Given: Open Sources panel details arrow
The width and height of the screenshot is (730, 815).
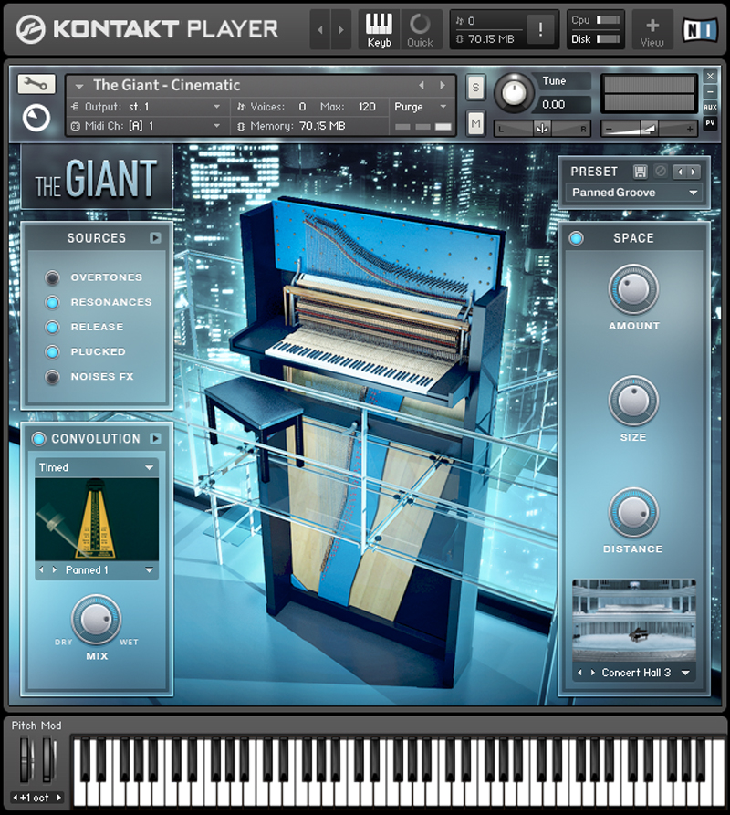Looking at the screenshot, I should pos(155,237).
